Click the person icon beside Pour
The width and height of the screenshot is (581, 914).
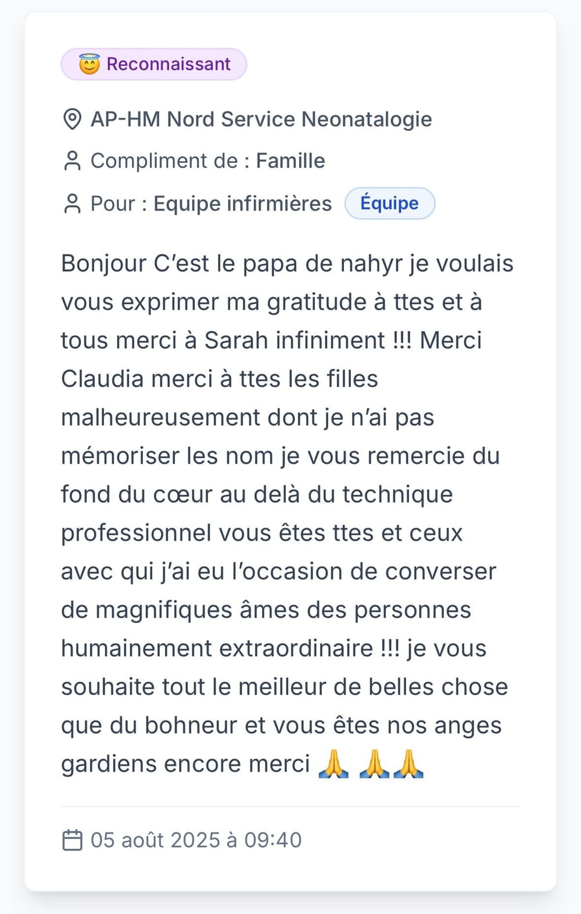(72, 204)
